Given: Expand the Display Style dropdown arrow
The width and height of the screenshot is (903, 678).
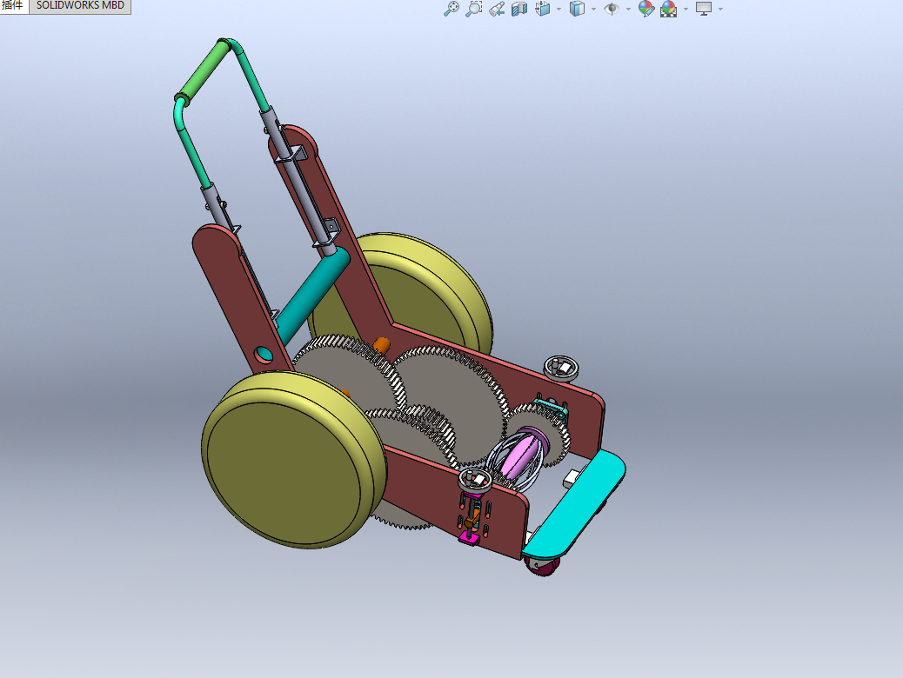Looking at the screenshot, I should (594, 10).
